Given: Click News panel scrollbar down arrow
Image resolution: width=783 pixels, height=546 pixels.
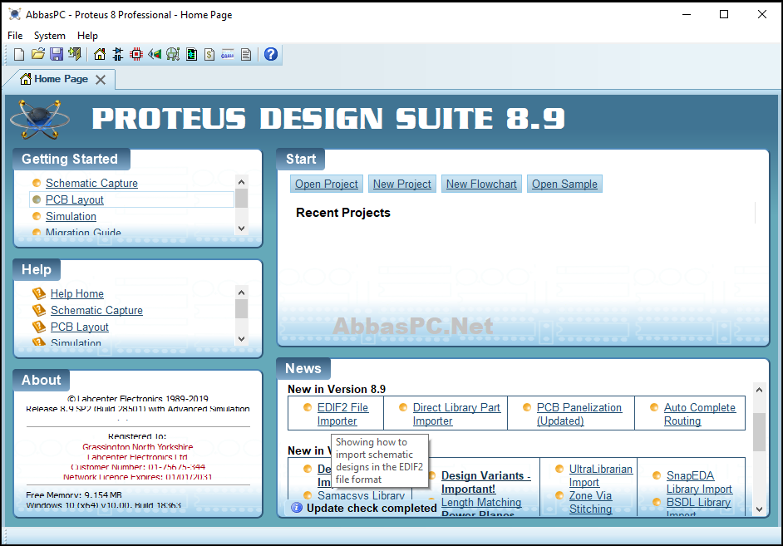Looking at the screenshot, I should click(759, 509).
